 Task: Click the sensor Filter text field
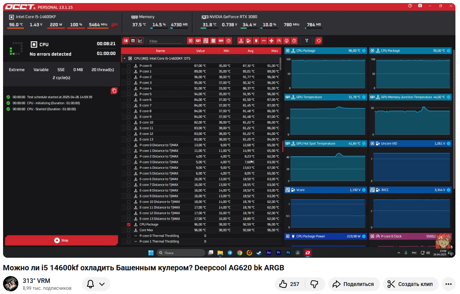pos(165,41)
